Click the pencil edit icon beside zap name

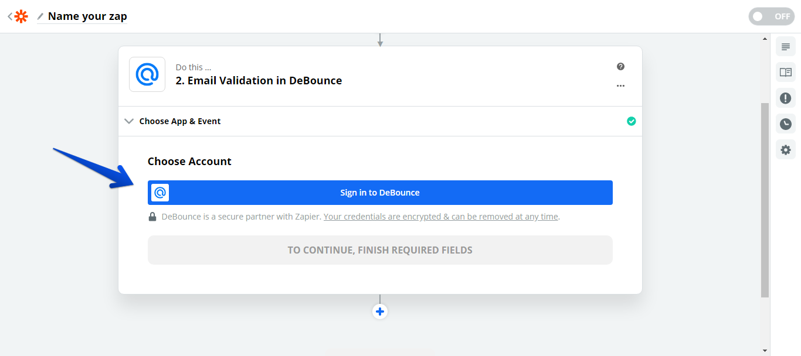coord(40,16)
